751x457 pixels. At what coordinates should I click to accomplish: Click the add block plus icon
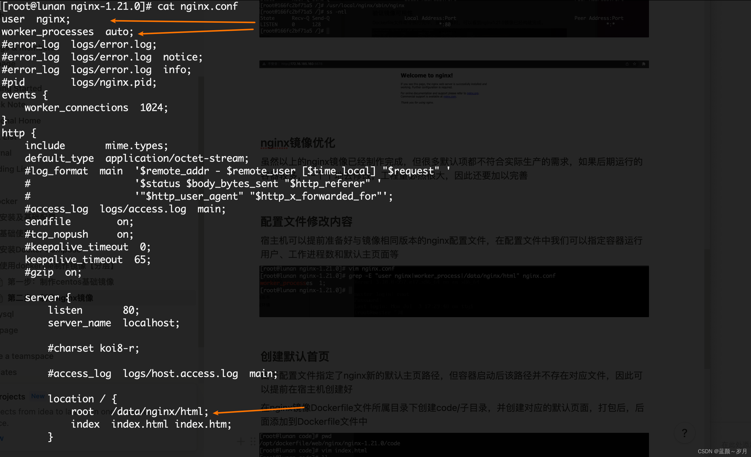(241, 441)
